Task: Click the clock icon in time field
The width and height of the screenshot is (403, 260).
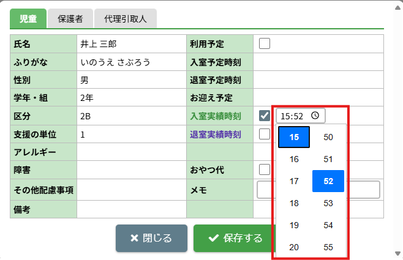Action: [x=315, y=116]
